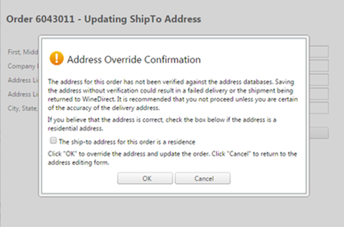Check the ship-to address is residence box

(54, 140)
